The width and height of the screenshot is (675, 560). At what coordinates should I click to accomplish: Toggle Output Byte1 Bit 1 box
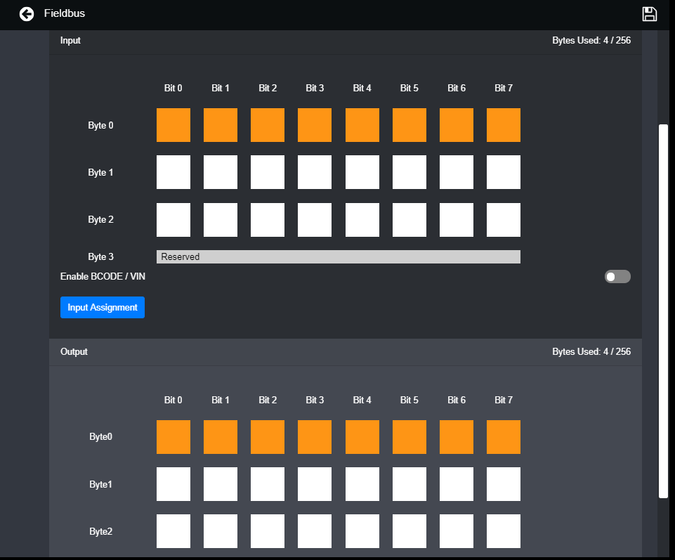[221, 484]
